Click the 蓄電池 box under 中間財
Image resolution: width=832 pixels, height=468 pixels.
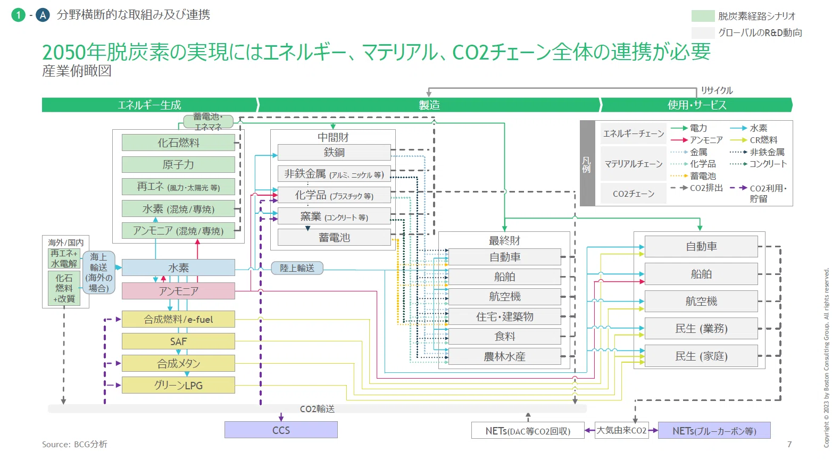coord(334,237)
